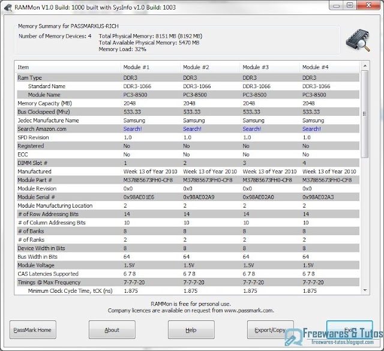Screen dimensions: 384x351
Task: Open the About dialog button
Action: (x=112, y=329)
